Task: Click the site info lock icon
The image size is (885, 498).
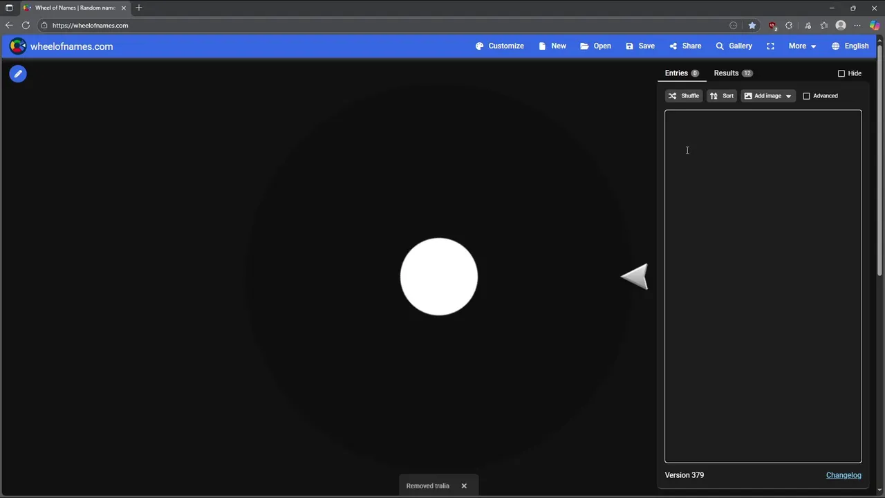Action: [44, 26]
